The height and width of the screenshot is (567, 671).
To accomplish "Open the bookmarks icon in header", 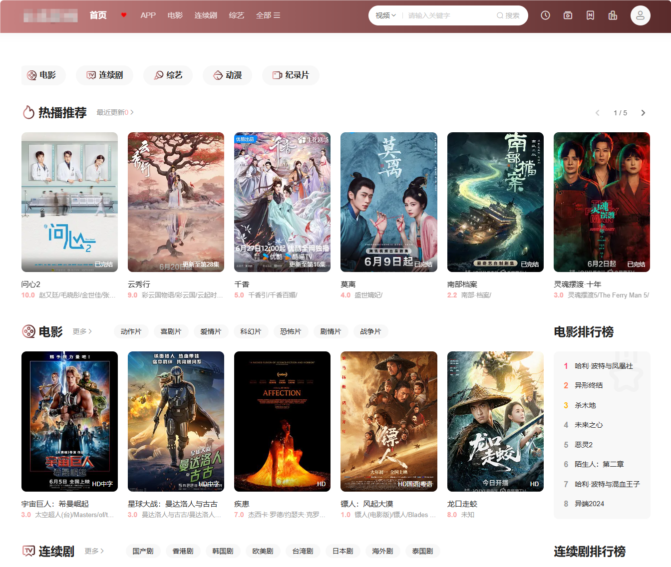I will coord(590,15).
